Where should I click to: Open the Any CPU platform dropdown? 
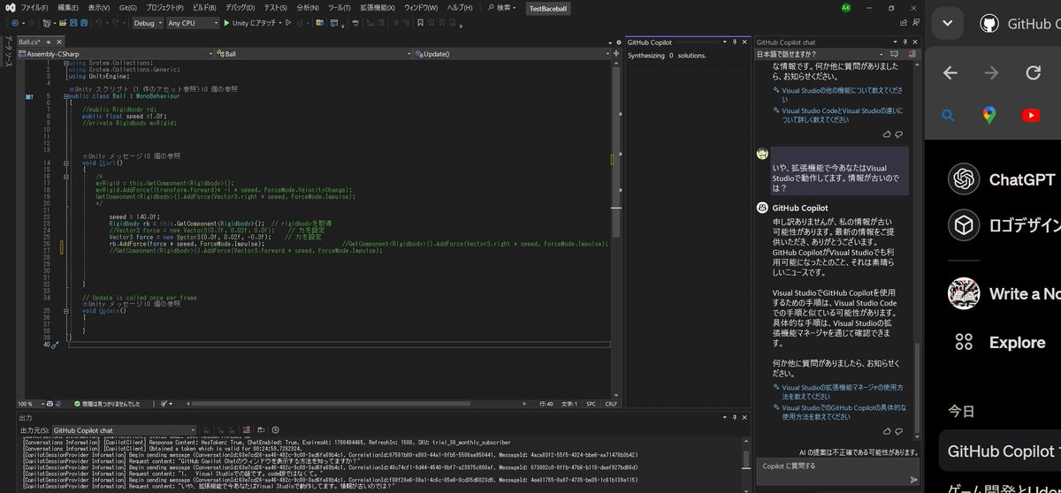pos(193,22)
